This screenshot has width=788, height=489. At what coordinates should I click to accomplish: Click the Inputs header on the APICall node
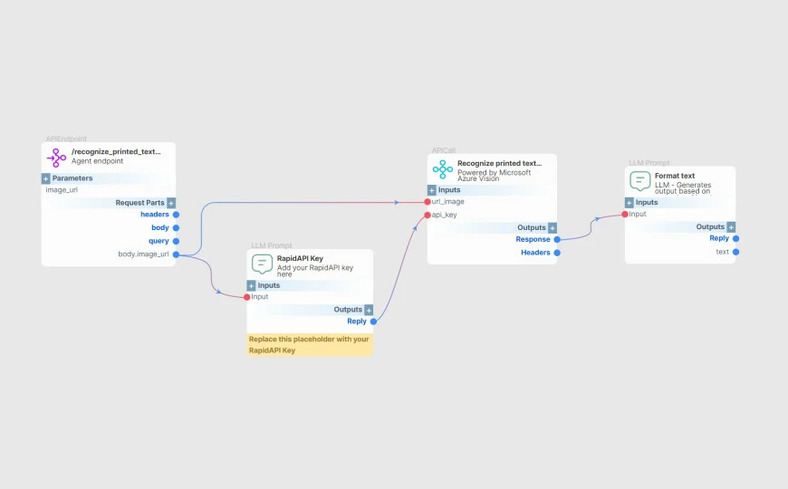pyautogui.click(x=492, y=190)
